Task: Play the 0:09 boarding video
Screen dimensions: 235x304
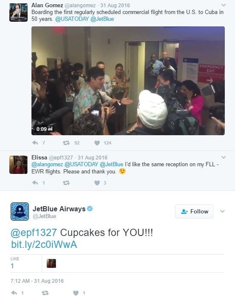Action: click(x=128, y=81)
